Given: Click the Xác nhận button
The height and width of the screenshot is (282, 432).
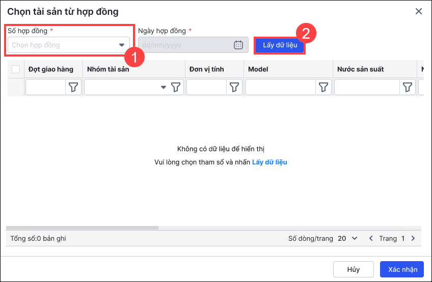Looking at the screenshot, I should click(x=402, y=270).
